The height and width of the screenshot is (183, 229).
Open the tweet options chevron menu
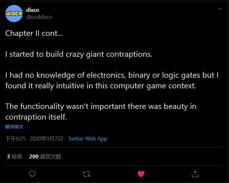tap(220, 9)
